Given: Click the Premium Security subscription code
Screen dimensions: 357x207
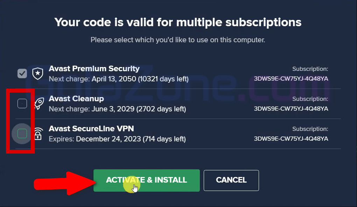Looking at the screenshot, I should coord(291,79).
